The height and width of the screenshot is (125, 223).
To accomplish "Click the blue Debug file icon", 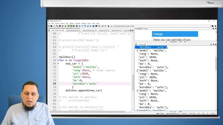I will tap(79, 26).
